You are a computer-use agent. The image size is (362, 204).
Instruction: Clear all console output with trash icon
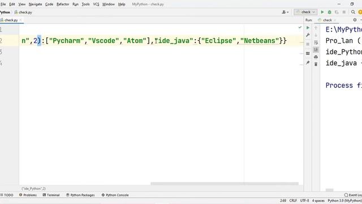316,64
